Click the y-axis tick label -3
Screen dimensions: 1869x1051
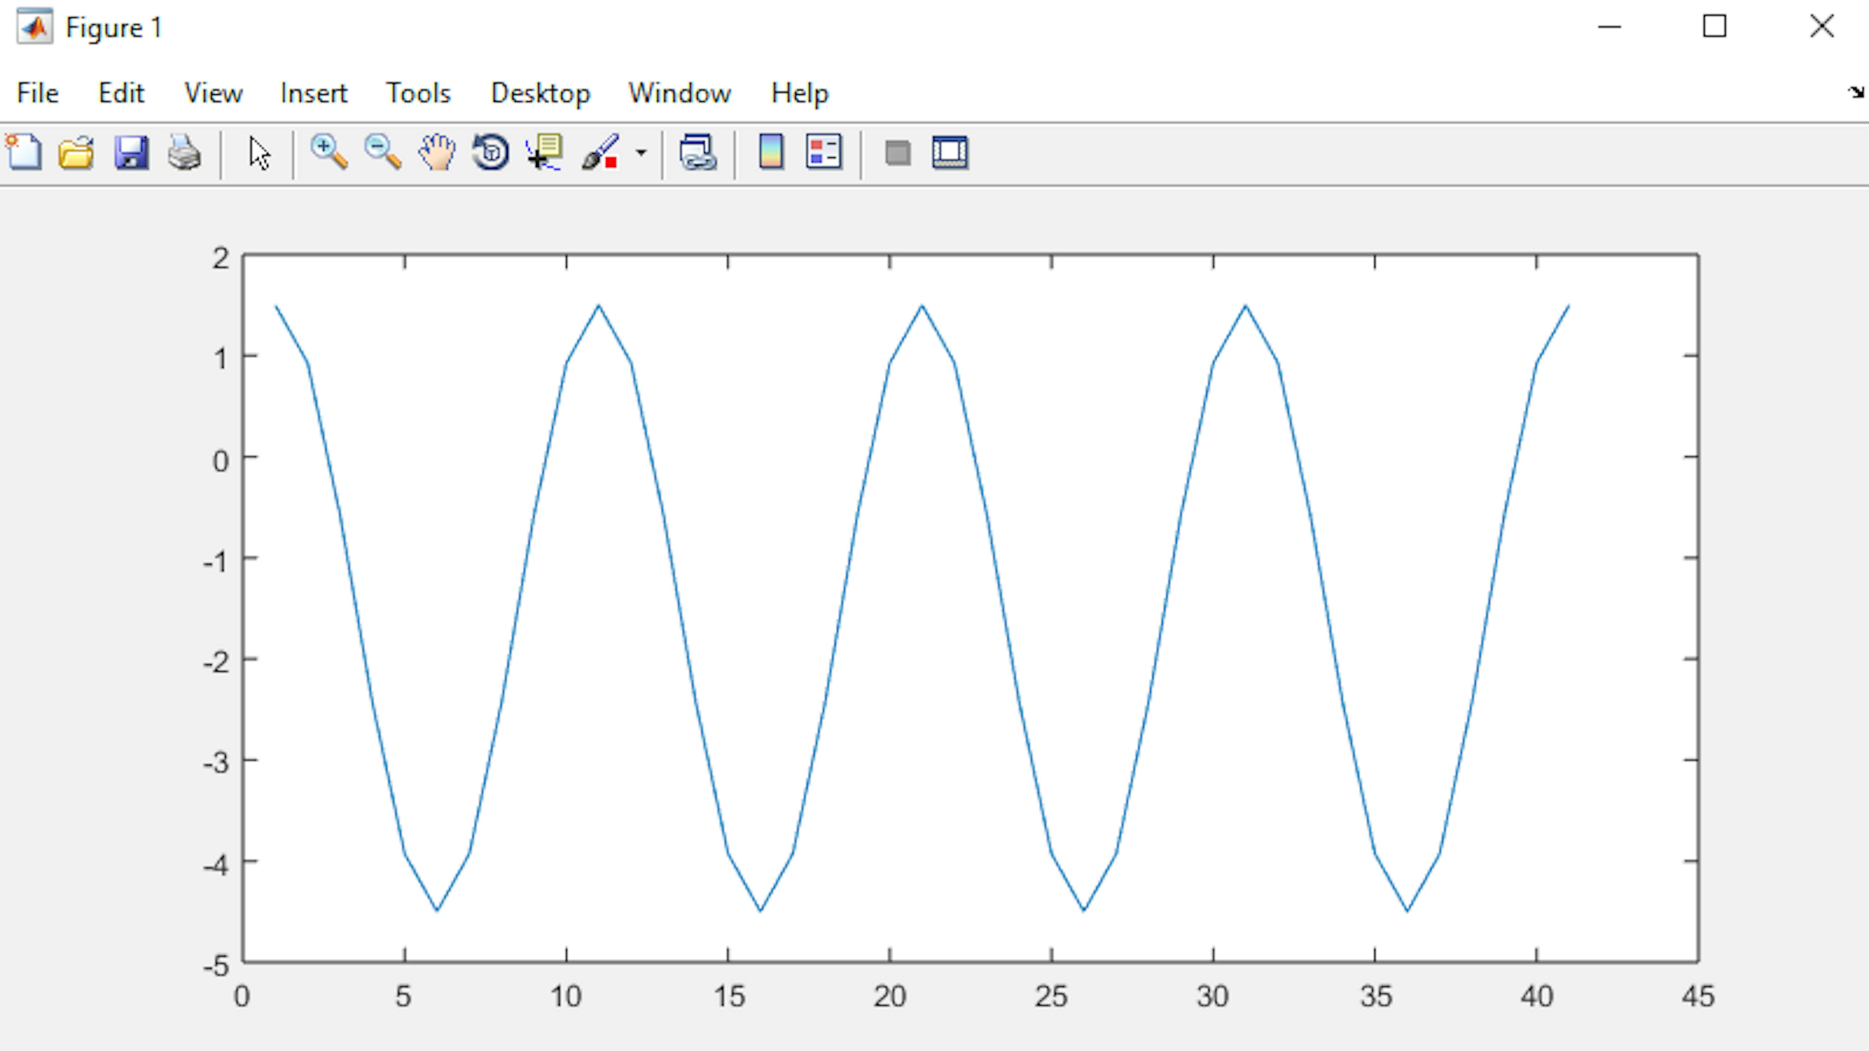tap(217, 763)
